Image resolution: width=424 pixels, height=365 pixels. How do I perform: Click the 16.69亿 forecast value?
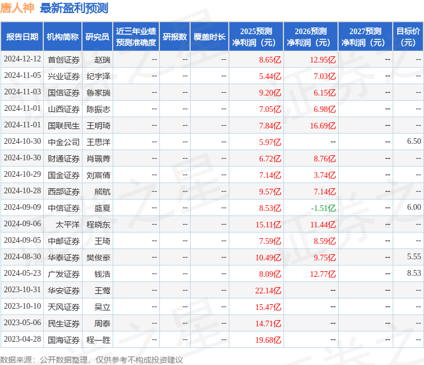pos(323,126)
